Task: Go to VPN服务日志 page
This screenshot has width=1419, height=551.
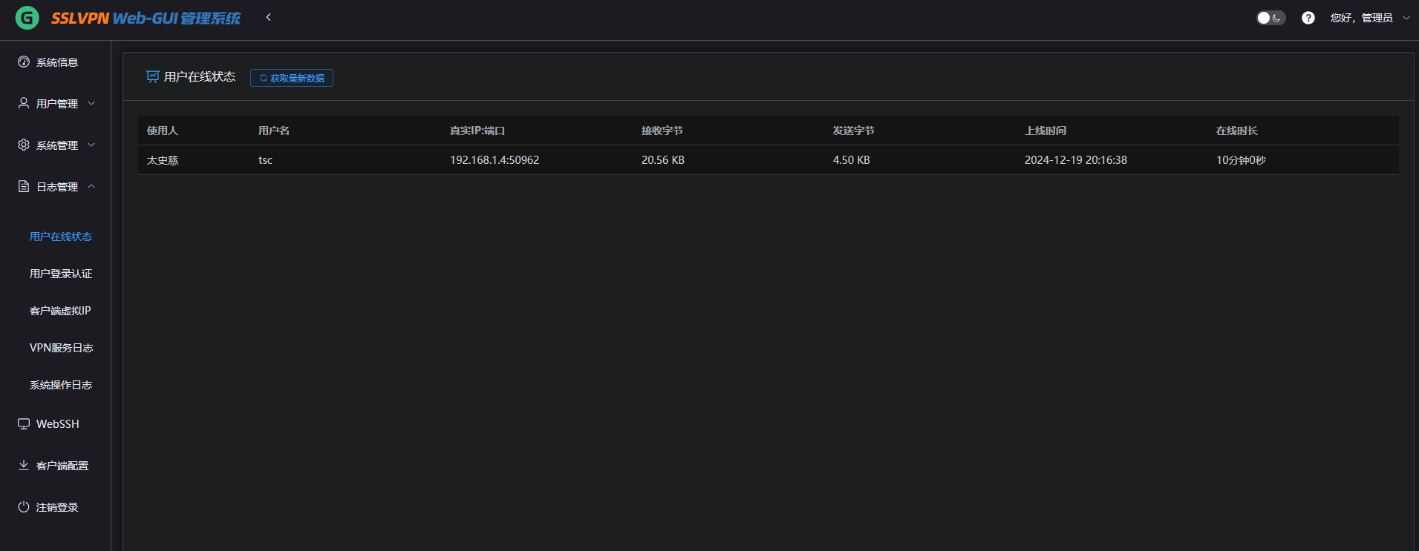Action: (61, 348)
